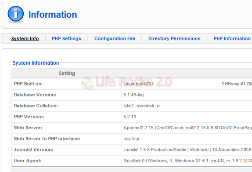The image size is (252, 172).
Task: Select the Joomla! Version label
Action: [x=33, y=150]
